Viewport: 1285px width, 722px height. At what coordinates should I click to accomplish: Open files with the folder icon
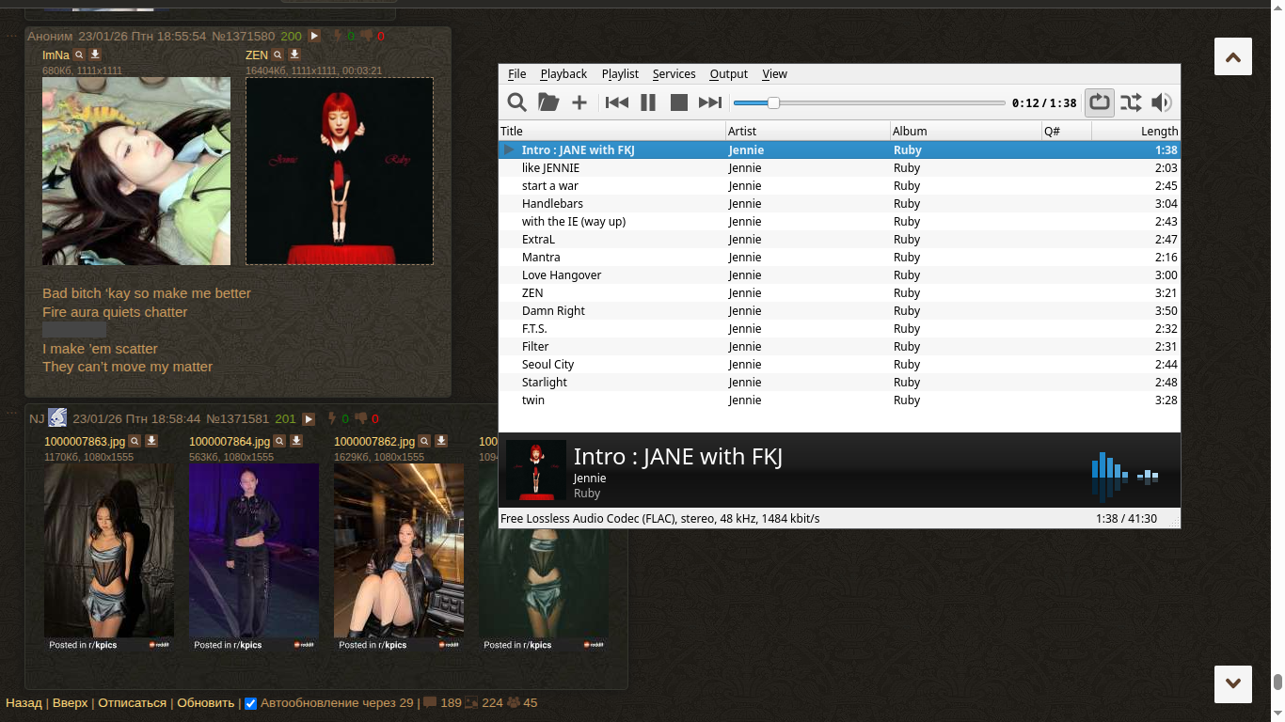(x=547, y=102)
